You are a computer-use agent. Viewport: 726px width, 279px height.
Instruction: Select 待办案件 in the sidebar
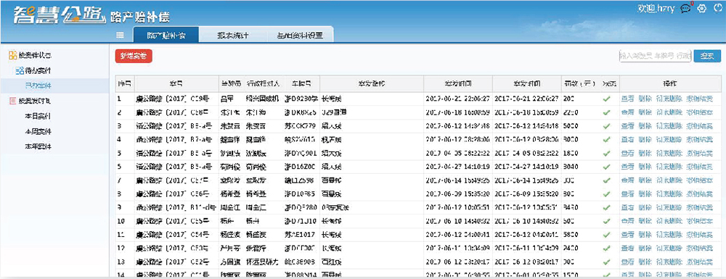point(38,71)
